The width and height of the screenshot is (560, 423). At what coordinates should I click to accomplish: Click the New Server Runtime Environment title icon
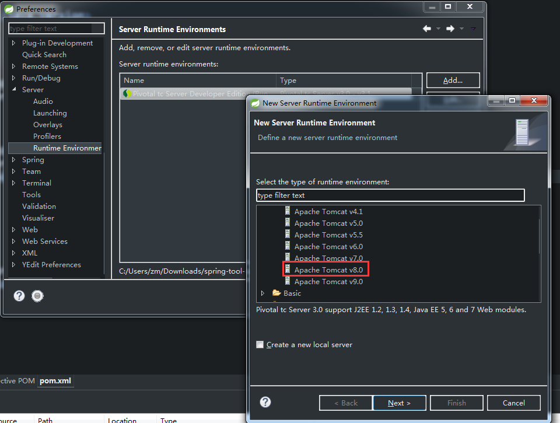[x=255, y=103]
